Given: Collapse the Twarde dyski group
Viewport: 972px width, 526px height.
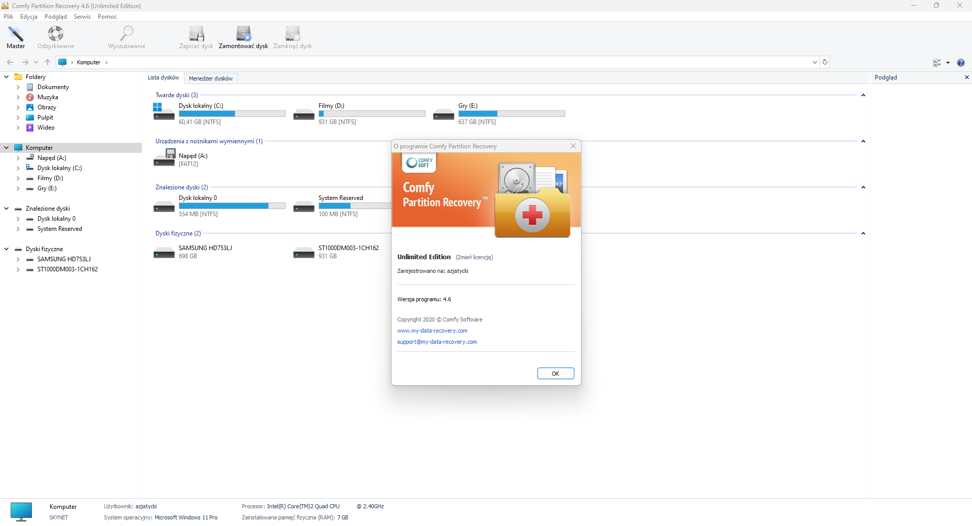Looking at the screenshot, I should [863, 95].
